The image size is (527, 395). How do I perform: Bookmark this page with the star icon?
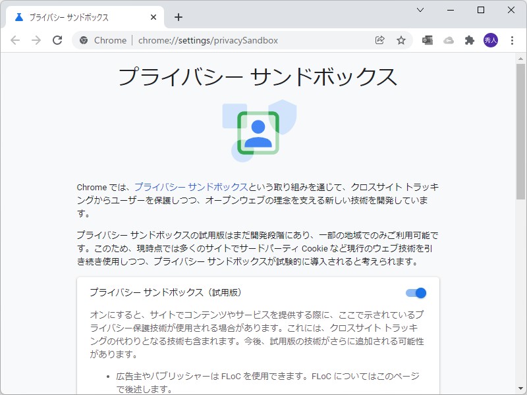[x=401, y=40]
